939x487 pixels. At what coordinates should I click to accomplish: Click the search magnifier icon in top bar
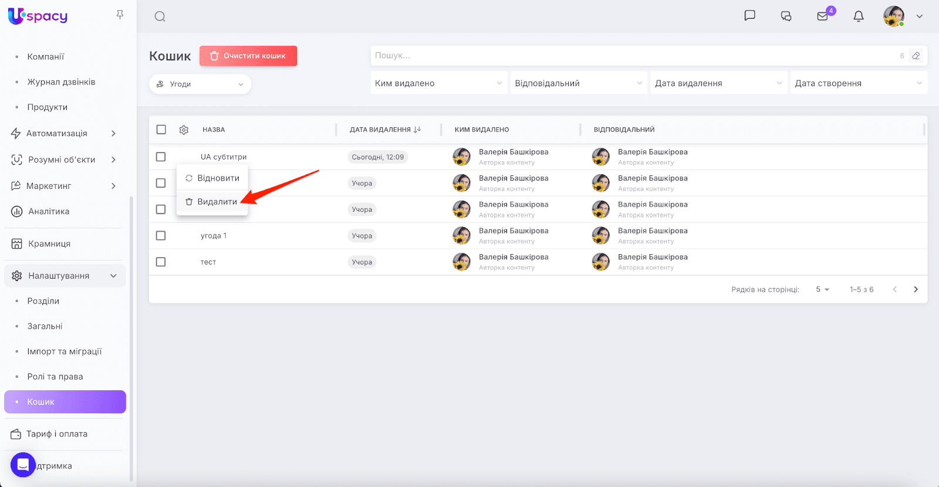coord(160,16)
